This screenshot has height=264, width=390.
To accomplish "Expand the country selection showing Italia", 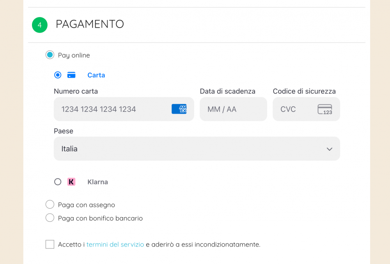I will 197,149.
